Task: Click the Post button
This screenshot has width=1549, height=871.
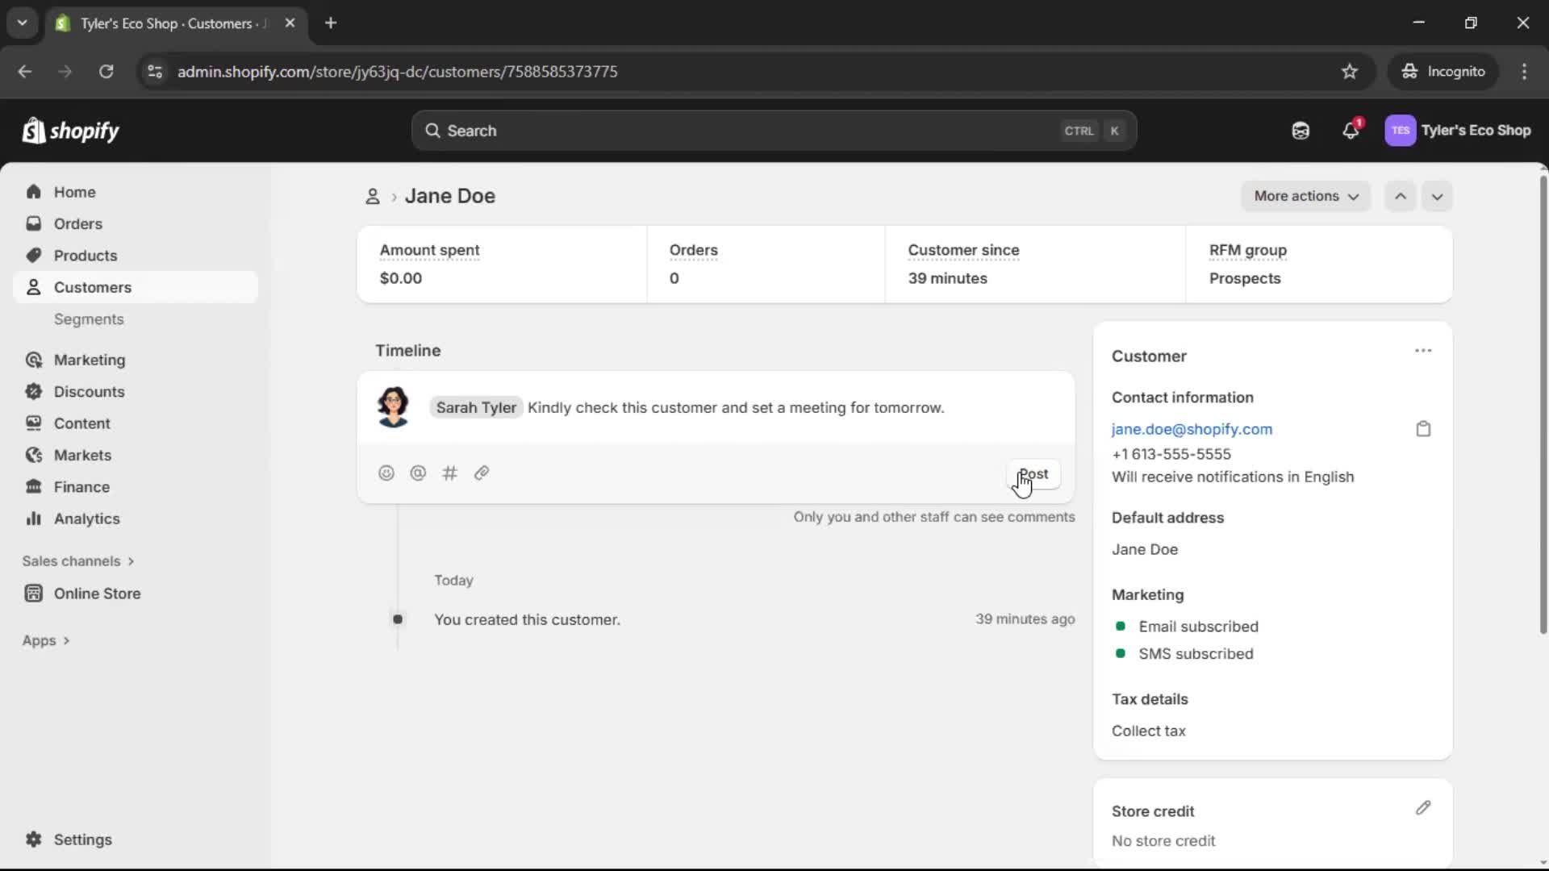Action: point(1034,474)
